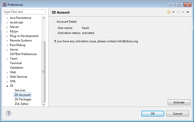Select SWTBot Preferences entry
The image size is (194, 122).
pos(23,54)
